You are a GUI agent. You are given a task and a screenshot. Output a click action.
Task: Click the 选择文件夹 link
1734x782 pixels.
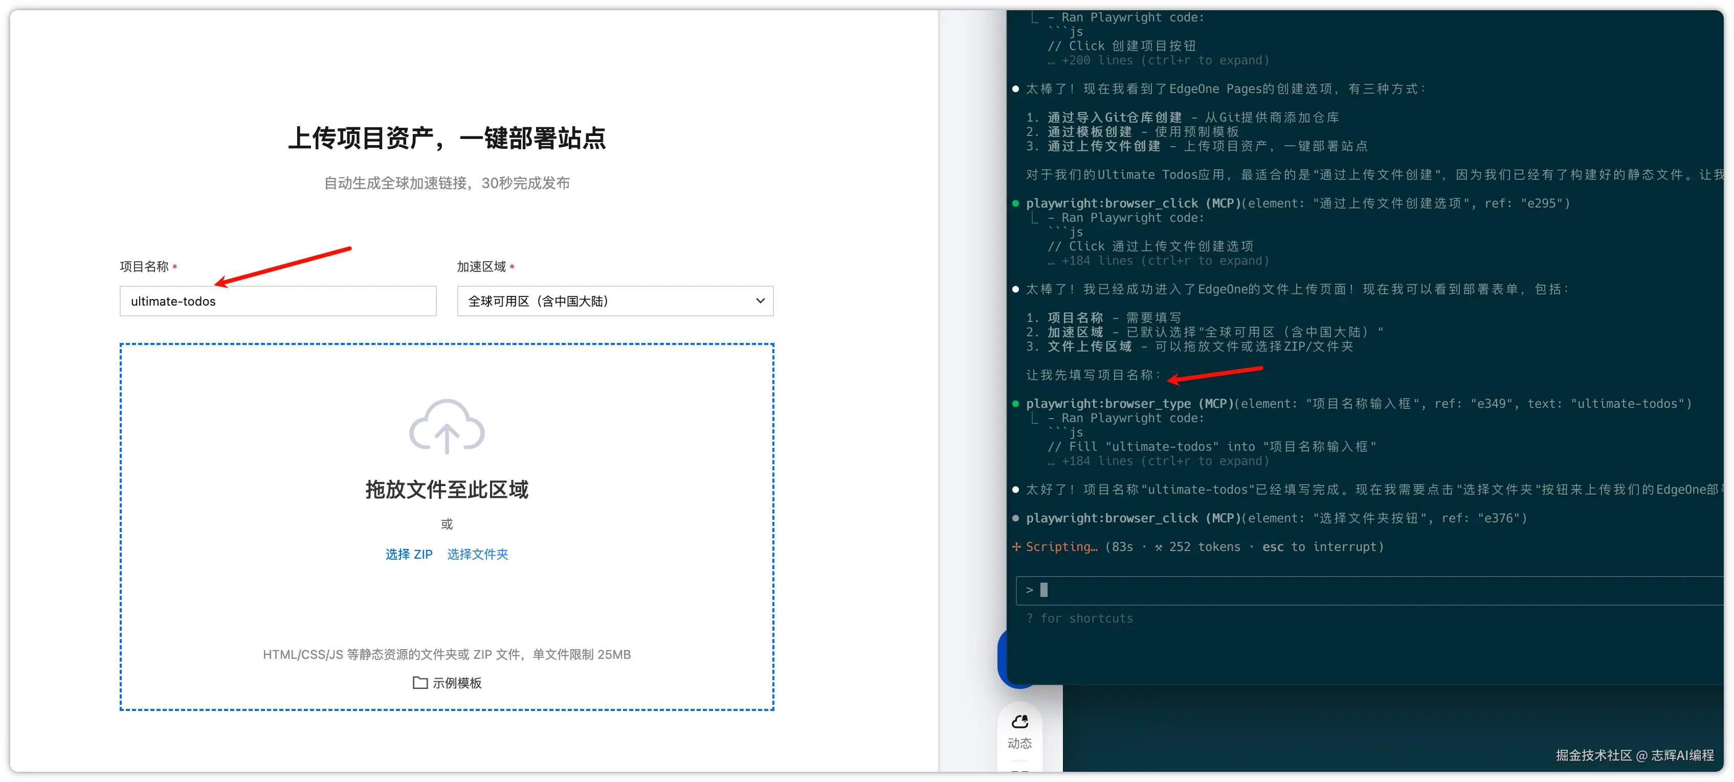point(477,554)
